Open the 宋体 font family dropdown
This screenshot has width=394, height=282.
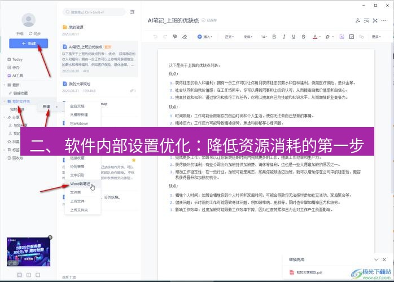tap(248, 37)
